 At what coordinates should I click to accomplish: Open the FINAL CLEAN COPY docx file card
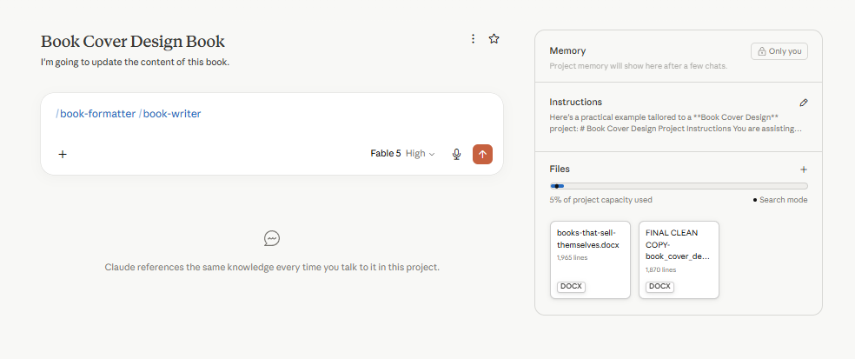point(679,260)
